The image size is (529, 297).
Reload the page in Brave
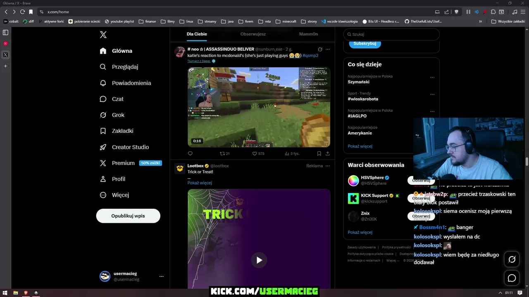[x=22, y=12]
